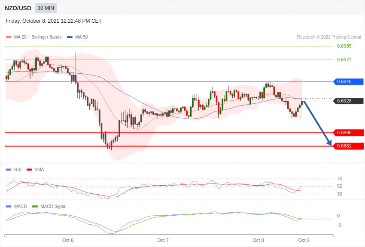The width and height of the screenshot is (365, 247).
Task: Click the RSI 30 level label
Action: (340, 194)
